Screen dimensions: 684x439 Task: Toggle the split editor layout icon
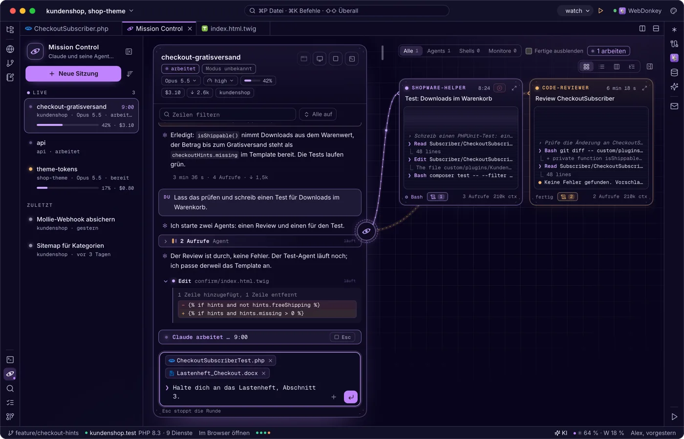coord(642,29)
